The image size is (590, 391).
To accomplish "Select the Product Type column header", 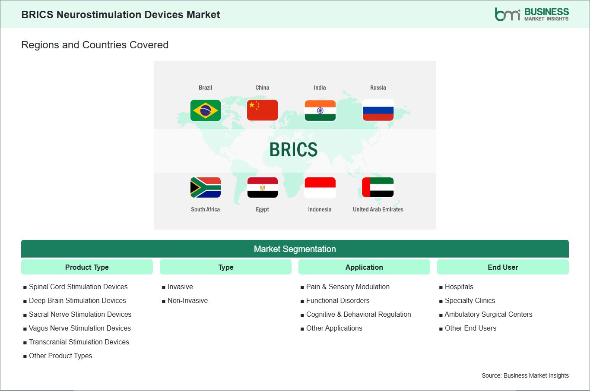I will (87, 267).
